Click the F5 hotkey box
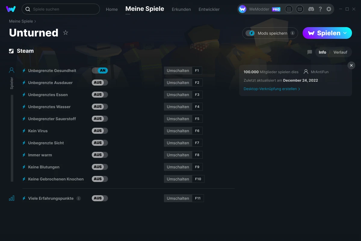The height and width of the screenshot is (241, 361). 197,119
